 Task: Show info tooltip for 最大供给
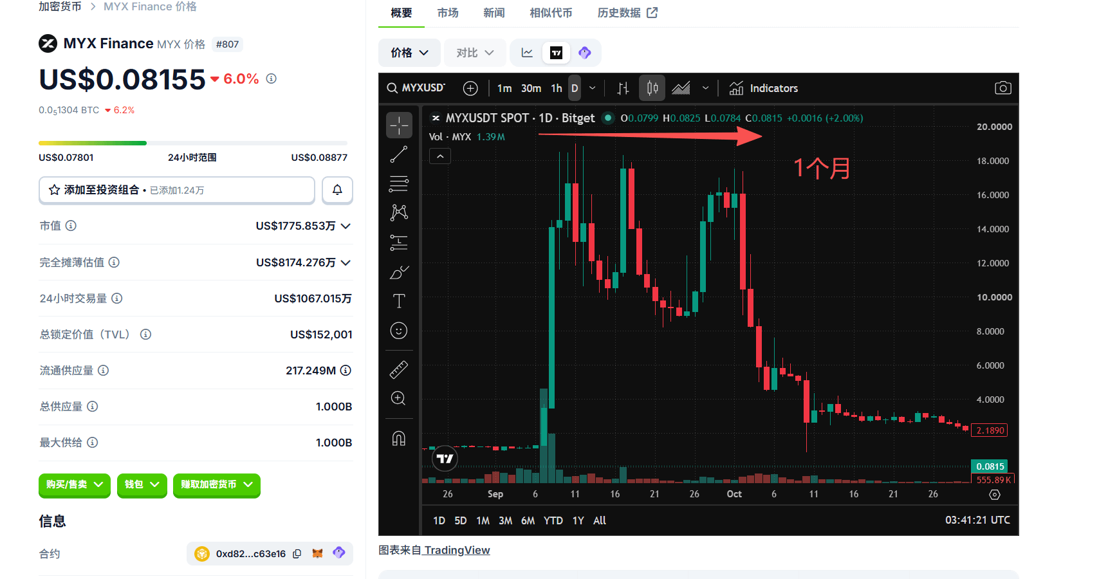click(x=93, y=442)
